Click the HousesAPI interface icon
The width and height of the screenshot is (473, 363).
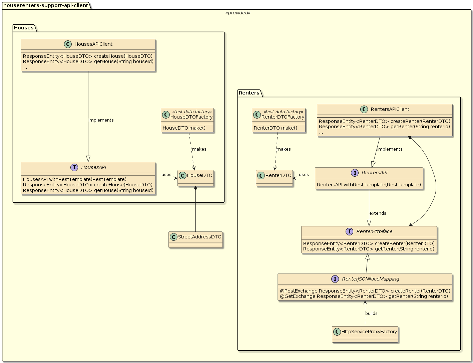pos(75,167)
